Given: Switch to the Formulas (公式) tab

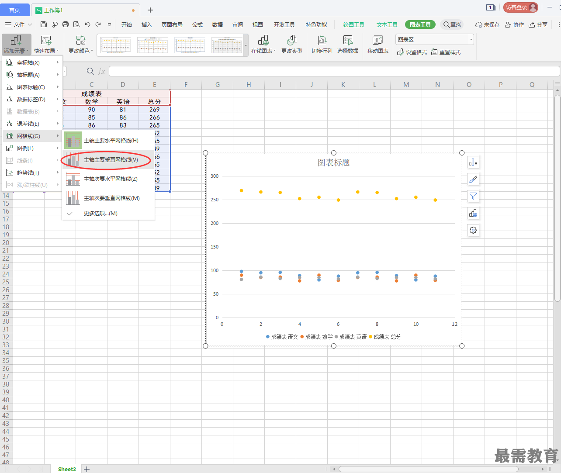Looking at the screenshot, I should [x=197, y=24].
